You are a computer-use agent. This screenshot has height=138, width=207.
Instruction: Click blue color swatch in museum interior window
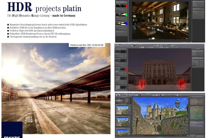127,24
